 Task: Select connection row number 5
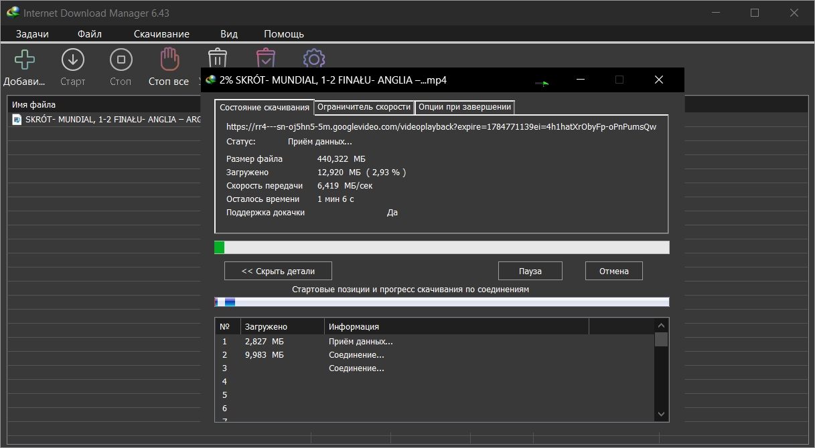pyautogui.click(x=435, y=395)
